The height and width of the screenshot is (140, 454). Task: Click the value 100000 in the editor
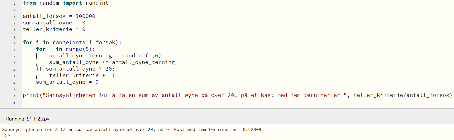pyautogui.click(x=85, y=16)
